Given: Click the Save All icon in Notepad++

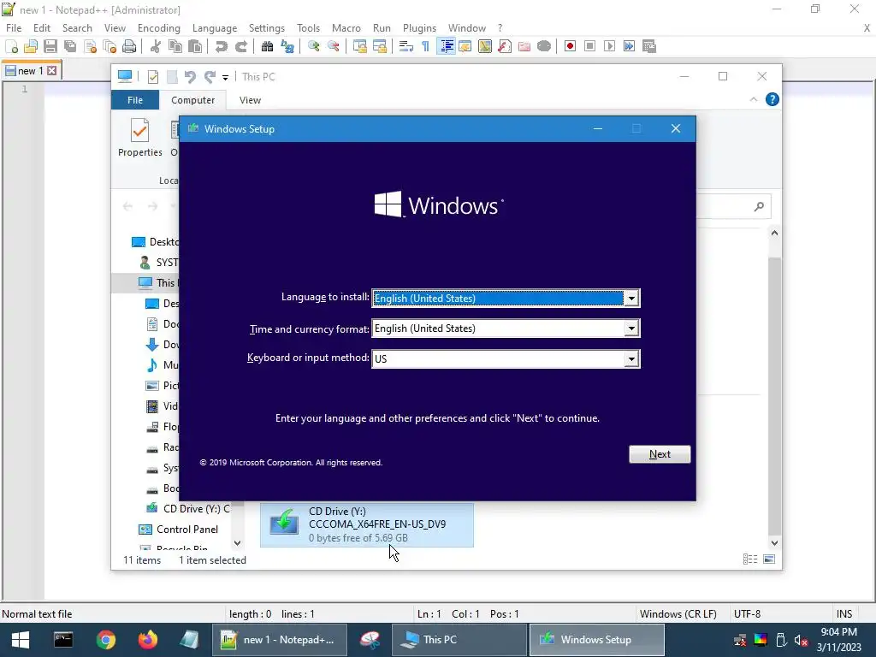Looking at the screenshot, I should click(70, 46).
